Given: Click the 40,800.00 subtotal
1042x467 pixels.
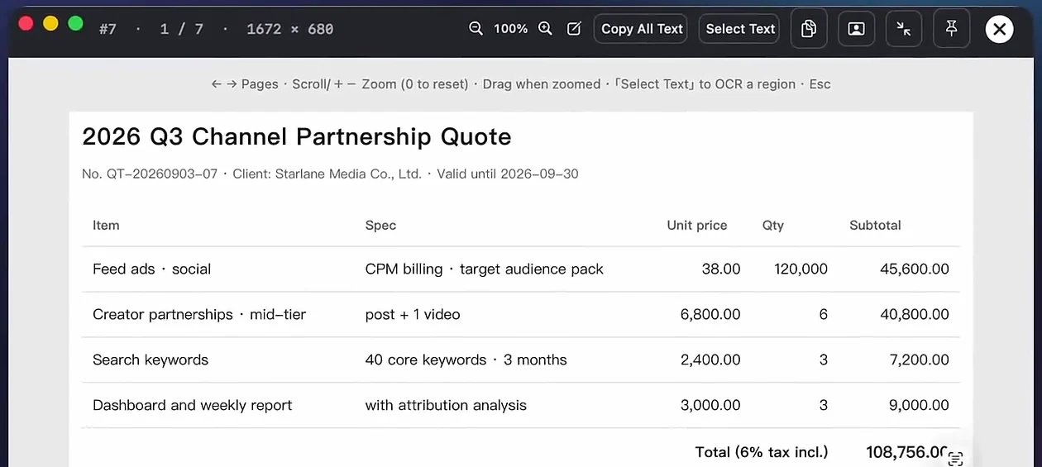Looking at the screenshot, I should point(914,314).
